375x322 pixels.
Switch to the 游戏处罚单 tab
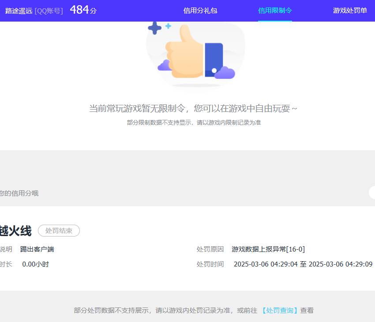click(350, 10)
